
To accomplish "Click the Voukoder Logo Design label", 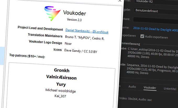I will coord(45,42).
